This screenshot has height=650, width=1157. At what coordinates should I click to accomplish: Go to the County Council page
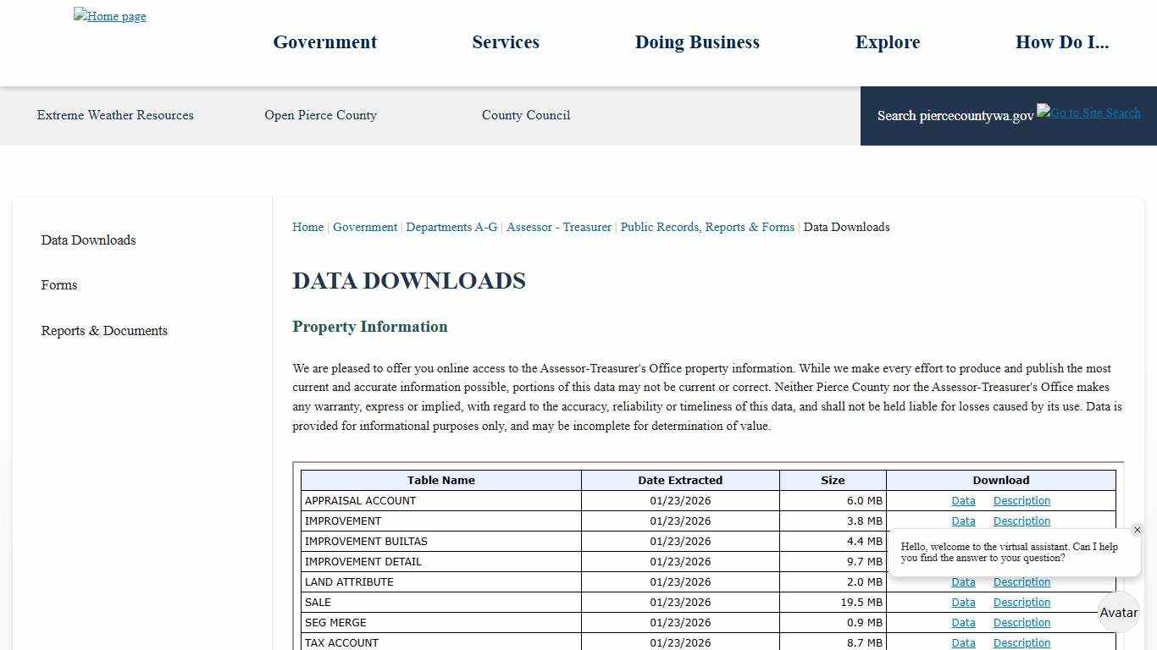pyautogui.click(x=526, y=115)
